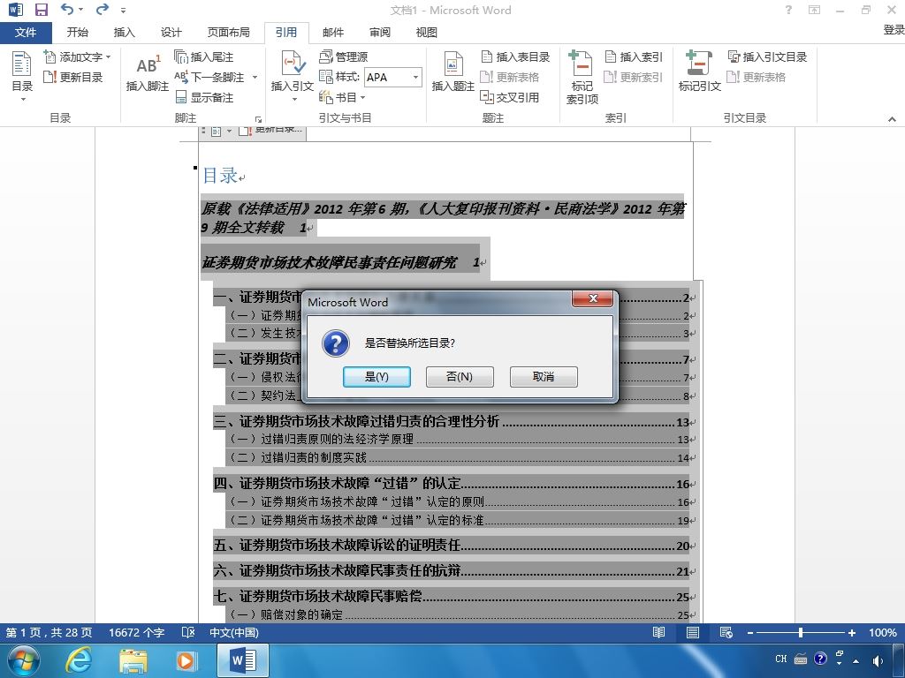Click 插入表目录 insert table of figures
Viewport: 905px width, 678px height.
click(515, 56)
